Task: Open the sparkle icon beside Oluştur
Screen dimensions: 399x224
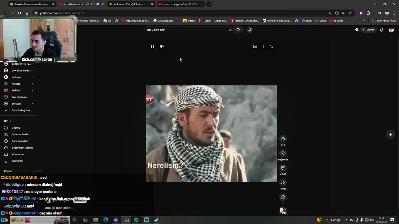Action: click(357, 30)
